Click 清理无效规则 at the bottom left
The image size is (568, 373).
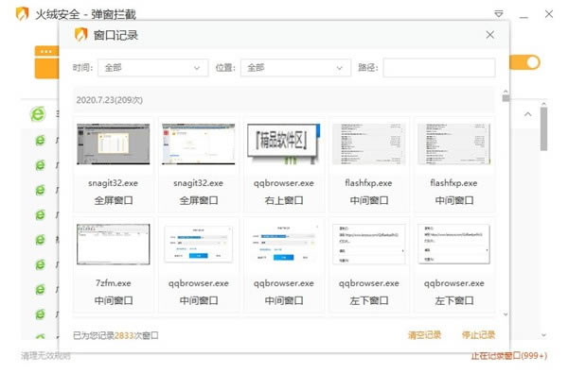(x=45, y=356)
